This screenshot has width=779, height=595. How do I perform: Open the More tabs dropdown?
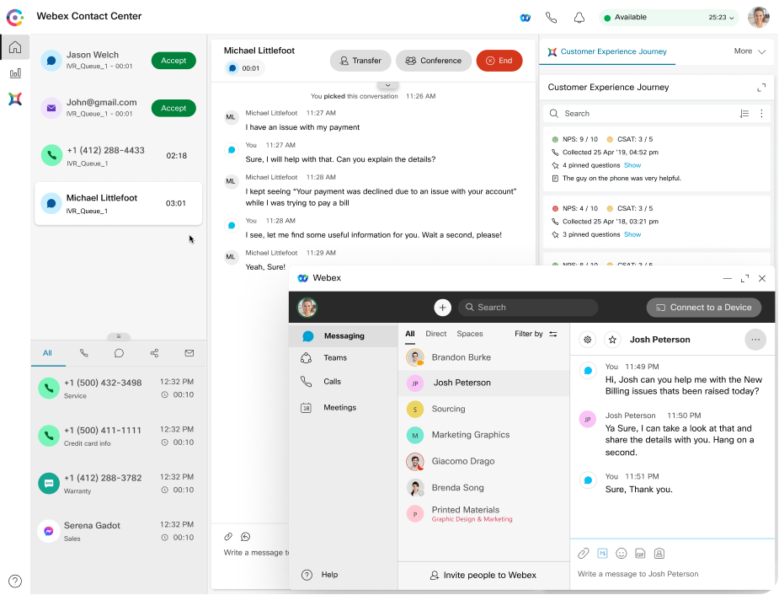pos(750,51)
